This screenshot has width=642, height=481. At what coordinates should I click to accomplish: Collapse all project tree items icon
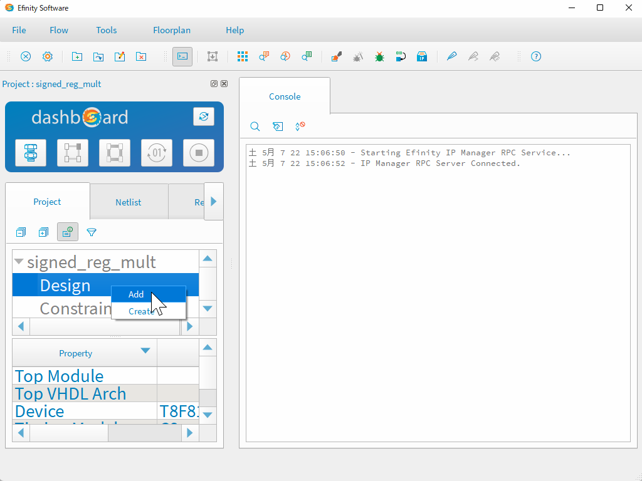tap(21, 232)
